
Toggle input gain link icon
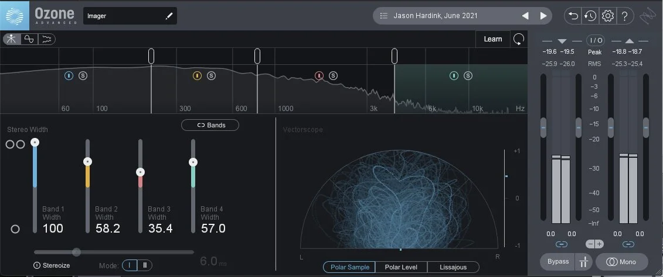coord(562,244)
